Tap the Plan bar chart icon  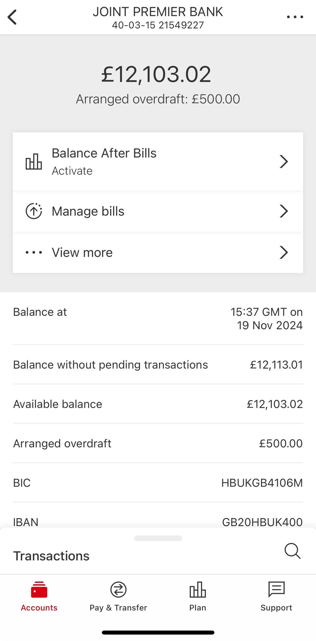198,590
